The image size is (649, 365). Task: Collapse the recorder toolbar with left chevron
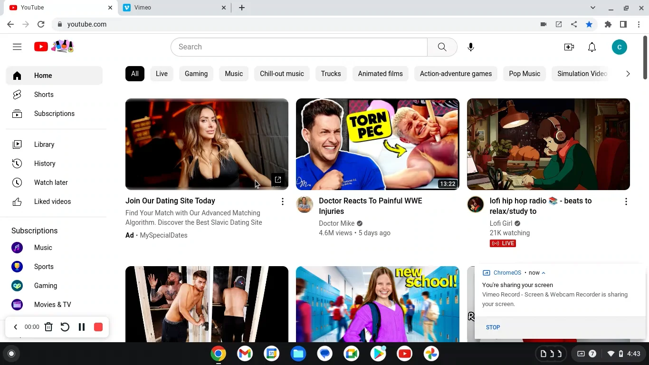15,327
